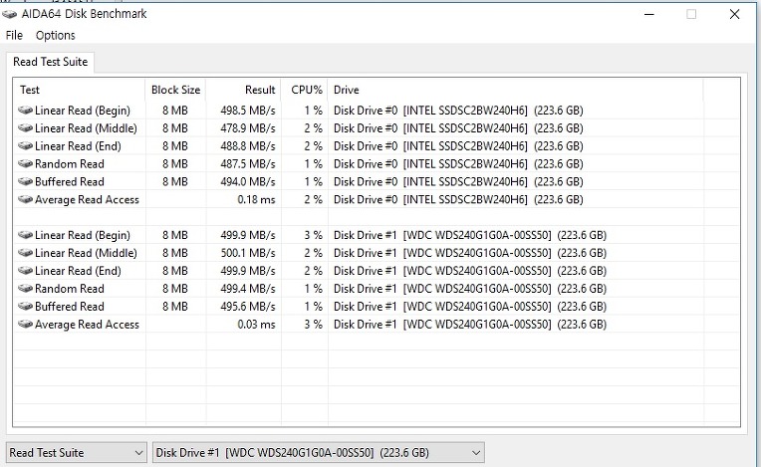Select the 0.03 ms access time value
This screenshot has height=467, width=761.
pyautogui.click(x=256, y=325)
